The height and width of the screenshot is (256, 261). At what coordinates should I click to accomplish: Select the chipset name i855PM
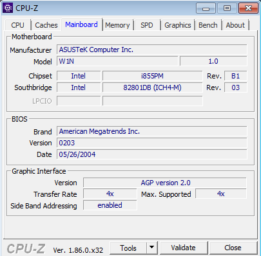click(x=152, y=76)
